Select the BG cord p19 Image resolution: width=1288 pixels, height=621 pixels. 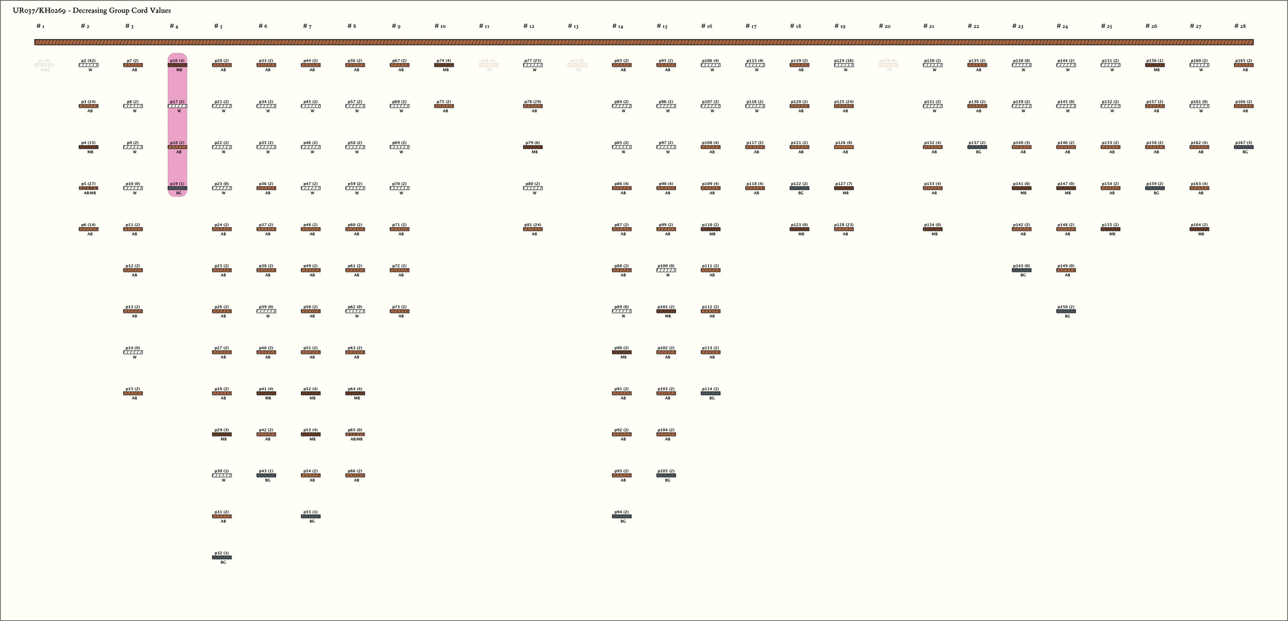177,188
